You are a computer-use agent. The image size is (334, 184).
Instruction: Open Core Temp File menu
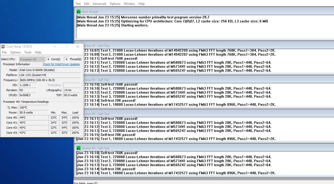coord(4,52)
